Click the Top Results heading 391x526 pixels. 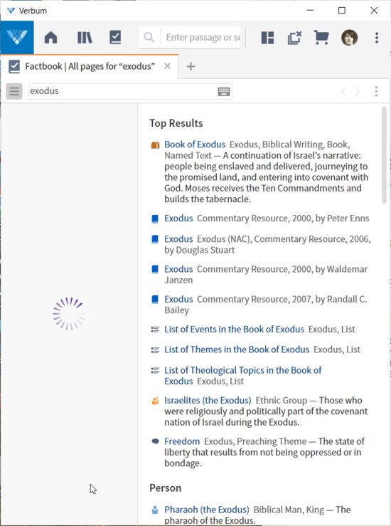(x=176, y=123)
